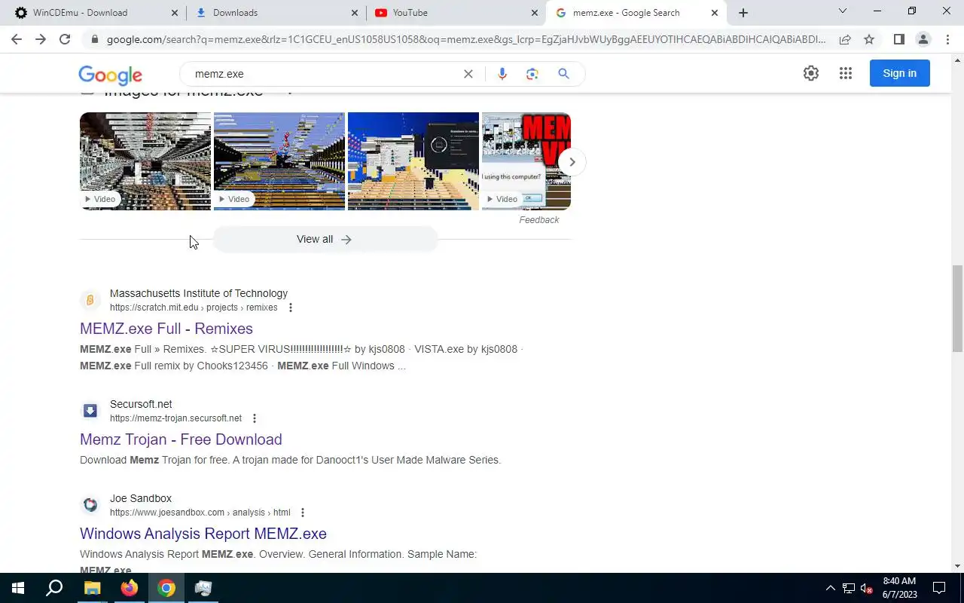Screen dimensions: 964x603
Task: Open MEMZ.exe Full - Remixes link
Action: pos(166,329)
